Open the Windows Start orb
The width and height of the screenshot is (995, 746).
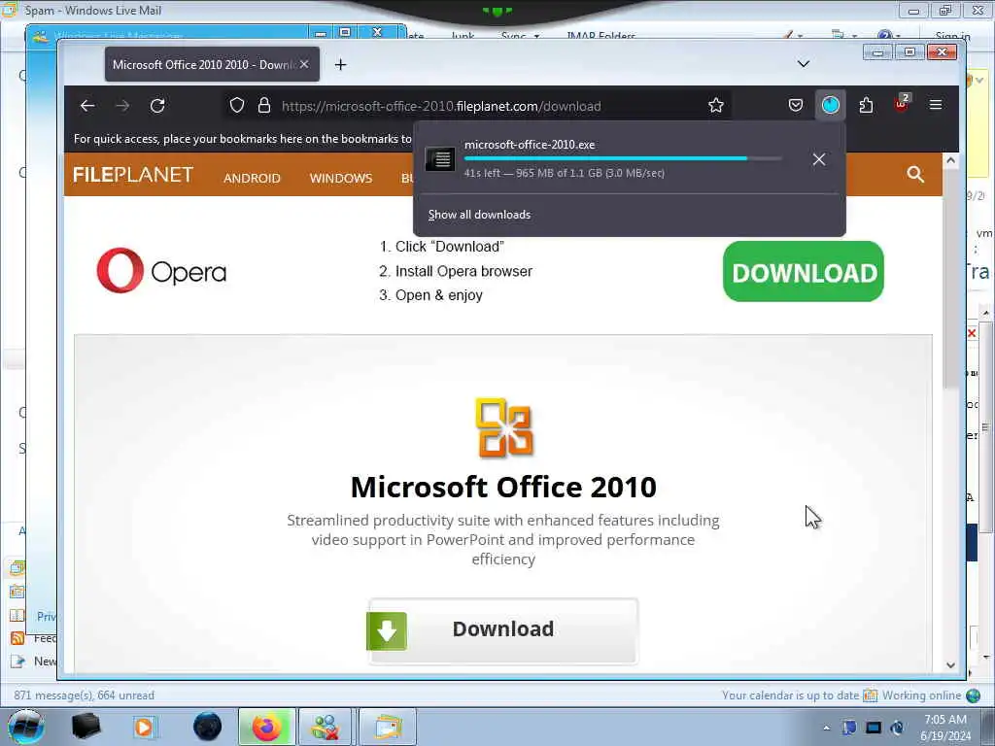coord(26,727)
